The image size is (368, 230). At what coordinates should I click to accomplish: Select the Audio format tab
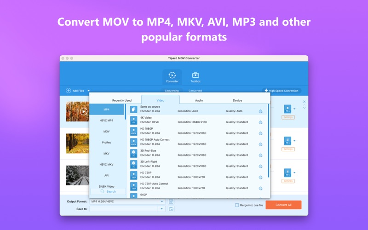pos(199,100)
